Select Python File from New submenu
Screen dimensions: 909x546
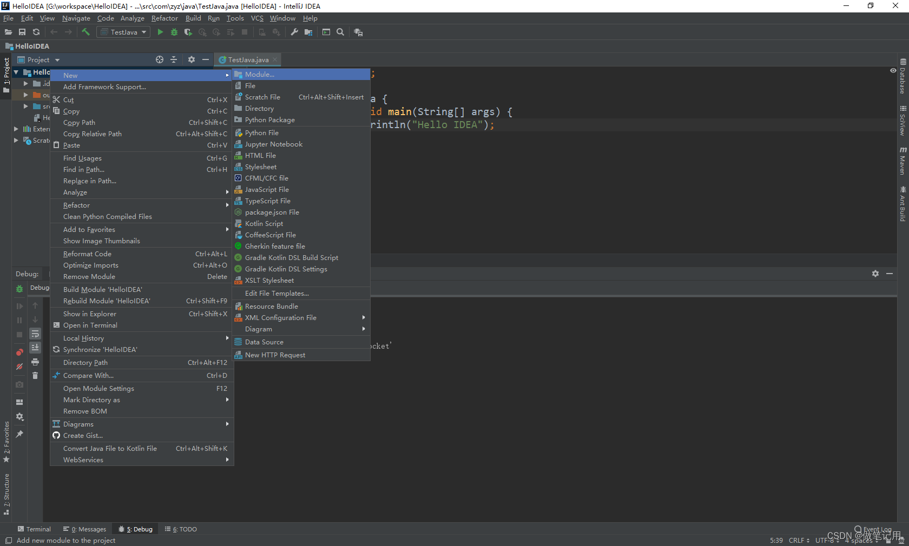click(x=262, y=133)
